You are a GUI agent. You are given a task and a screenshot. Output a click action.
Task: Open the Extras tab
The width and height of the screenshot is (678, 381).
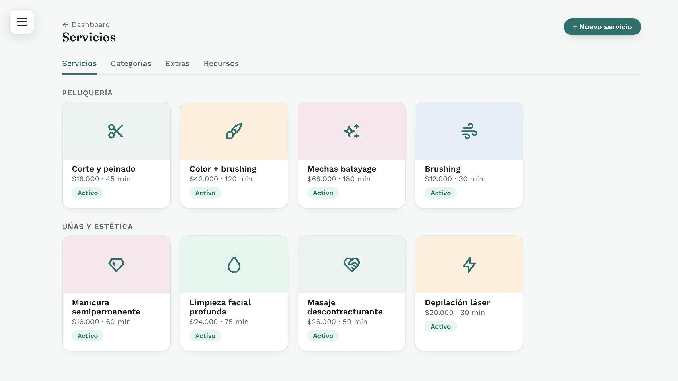178,63
